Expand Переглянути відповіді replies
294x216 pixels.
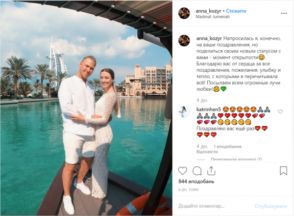236,159
